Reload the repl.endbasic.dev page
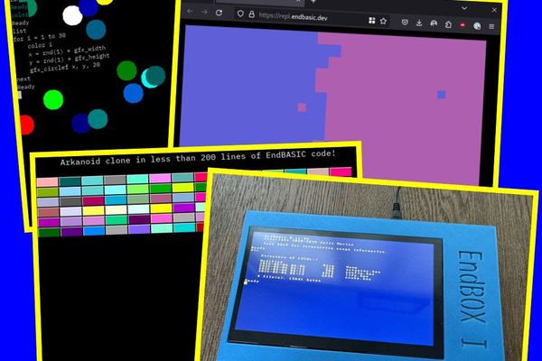This screenshot has height=361, width=542. pos(219,13)
